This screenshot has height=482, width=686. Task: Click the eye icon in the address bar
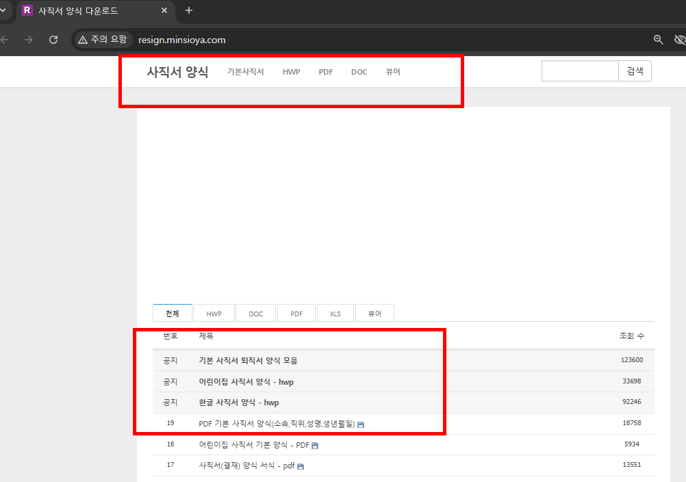coord(680,39)
